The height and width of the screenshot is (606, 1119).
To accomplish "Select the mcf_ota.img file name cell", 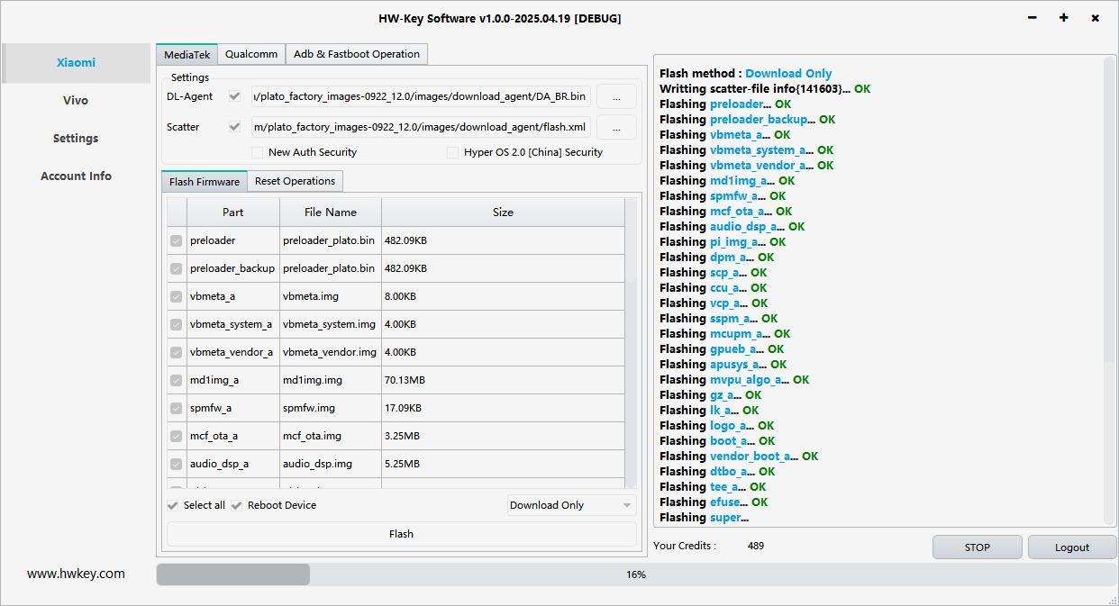I will (331, 436).
